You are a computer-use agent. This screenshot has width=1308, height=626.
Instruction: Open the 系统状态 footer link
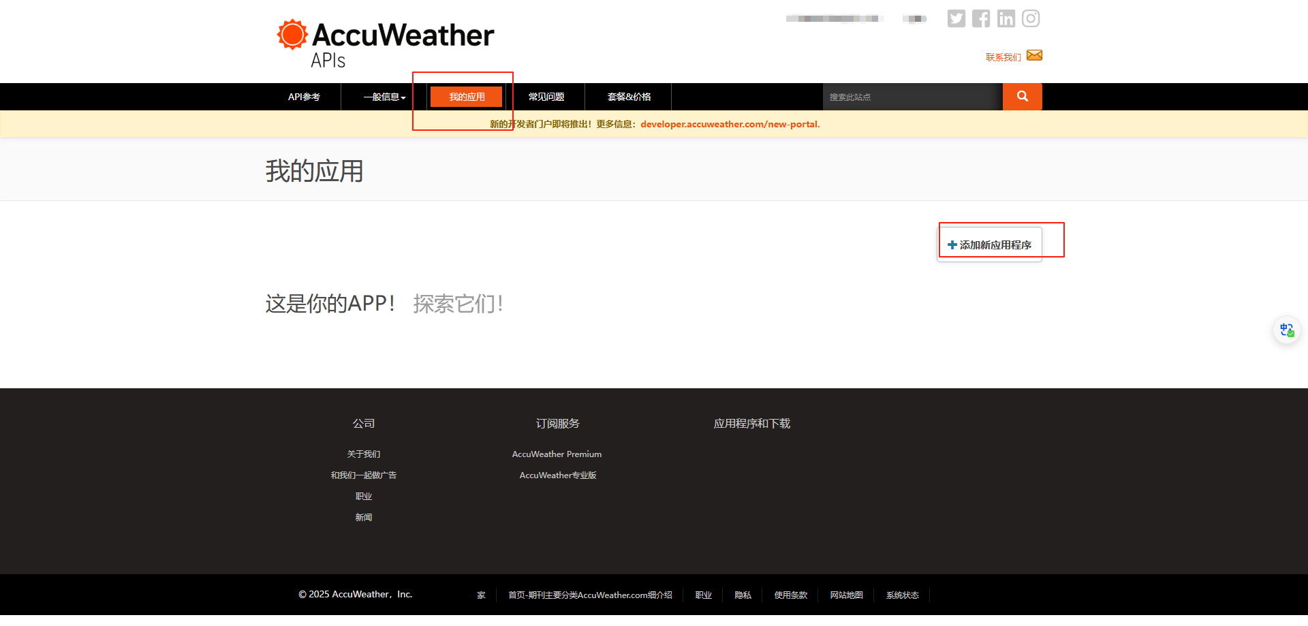902,595
